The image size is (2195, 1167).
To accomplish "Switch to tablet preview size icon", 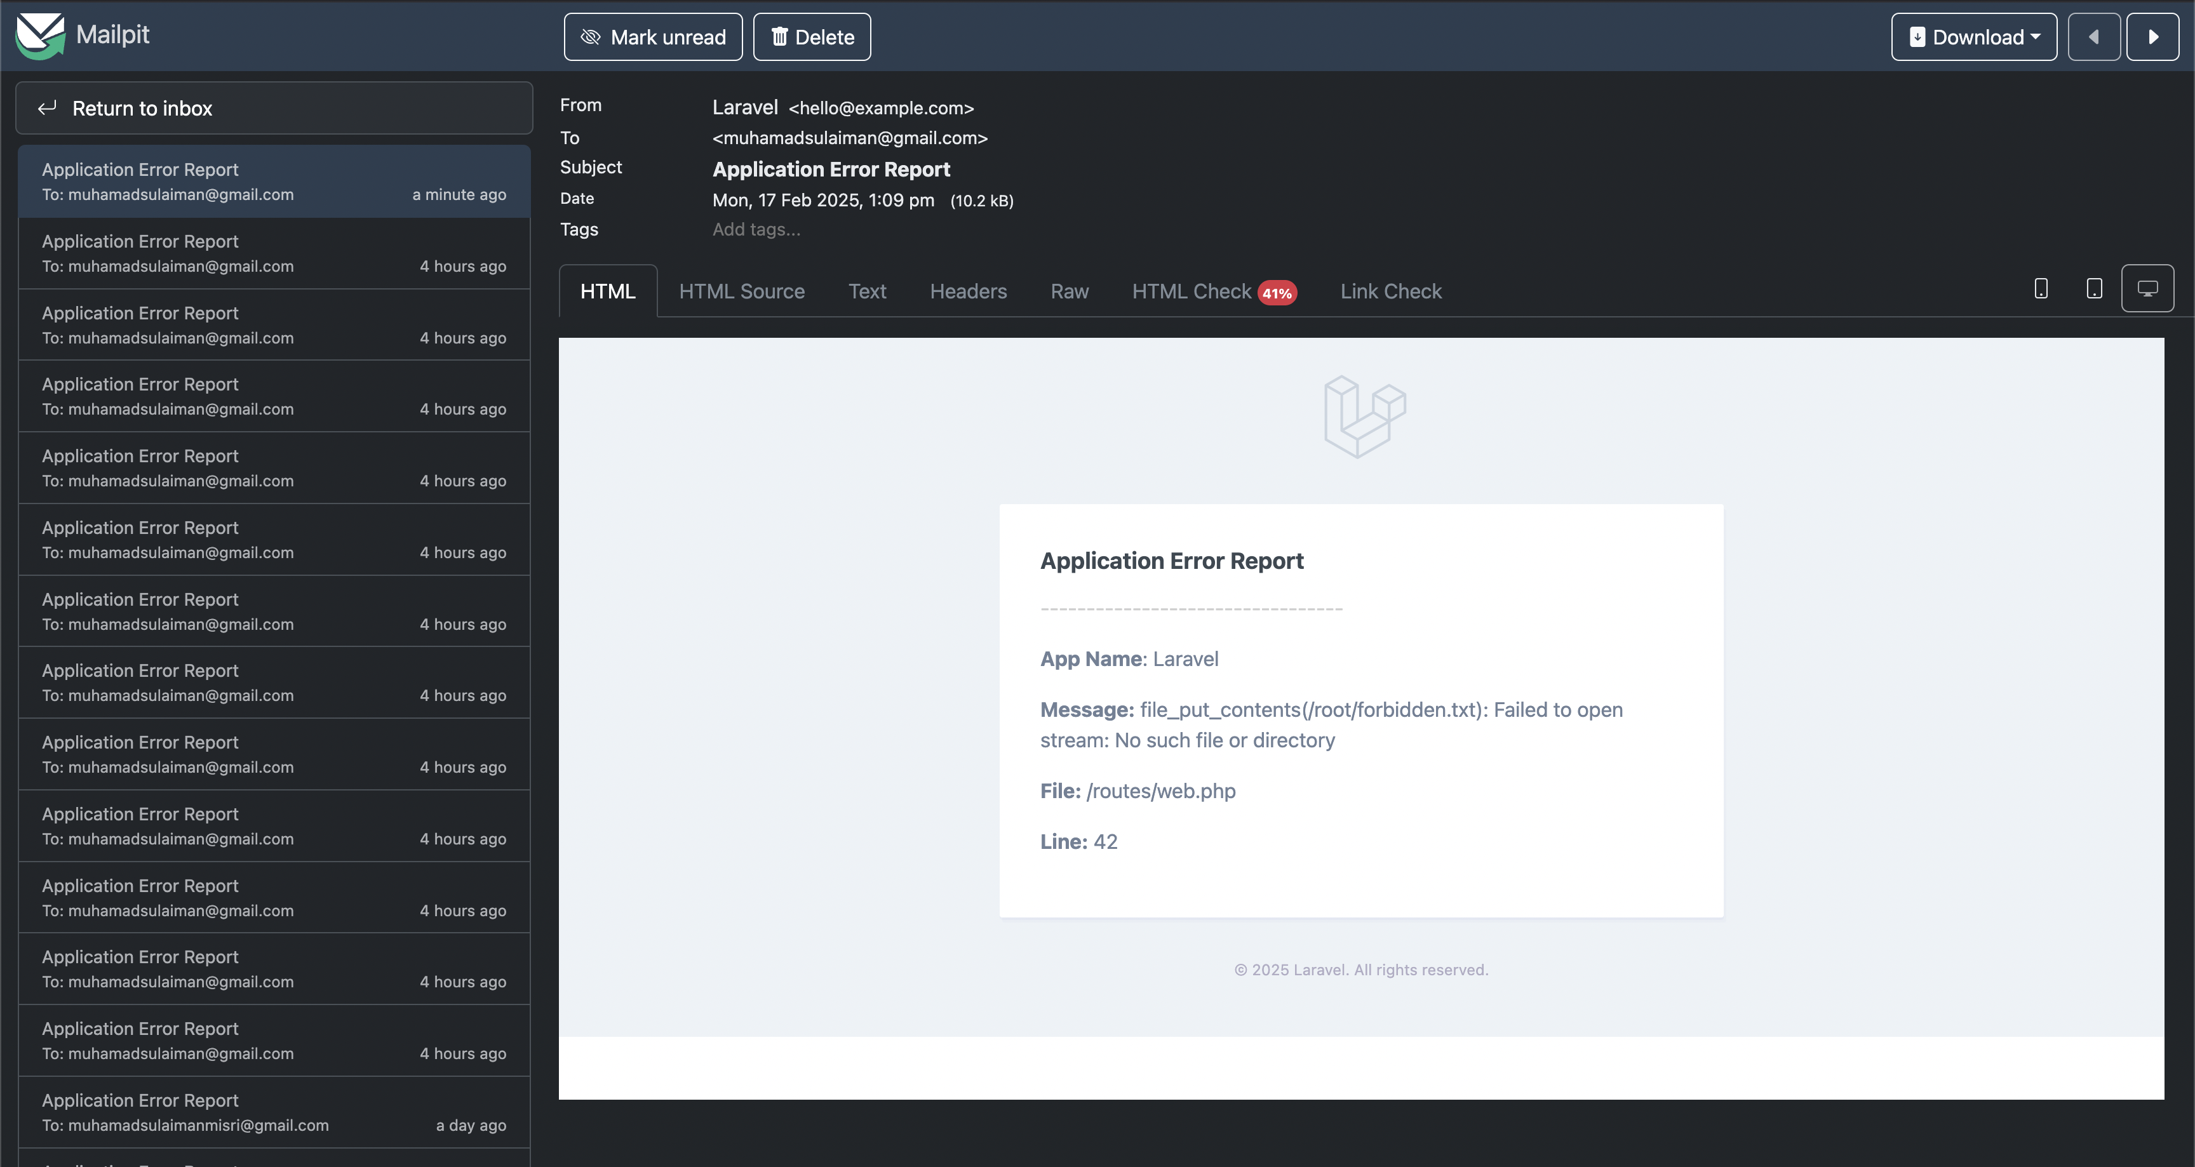I will (2093, 290).
